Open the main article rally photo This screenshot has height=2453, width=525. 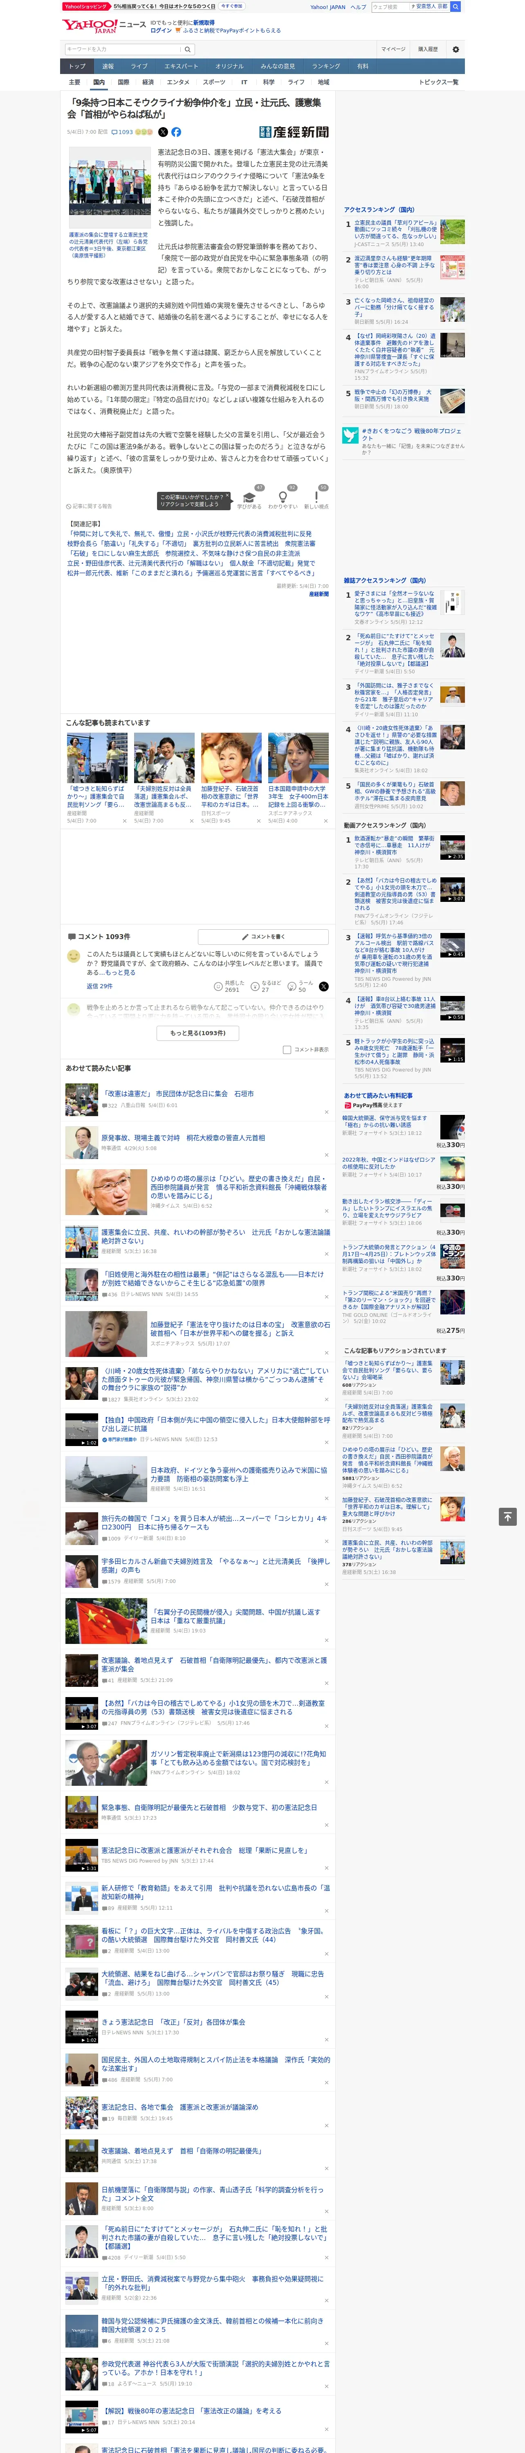[x=109, y=188]
